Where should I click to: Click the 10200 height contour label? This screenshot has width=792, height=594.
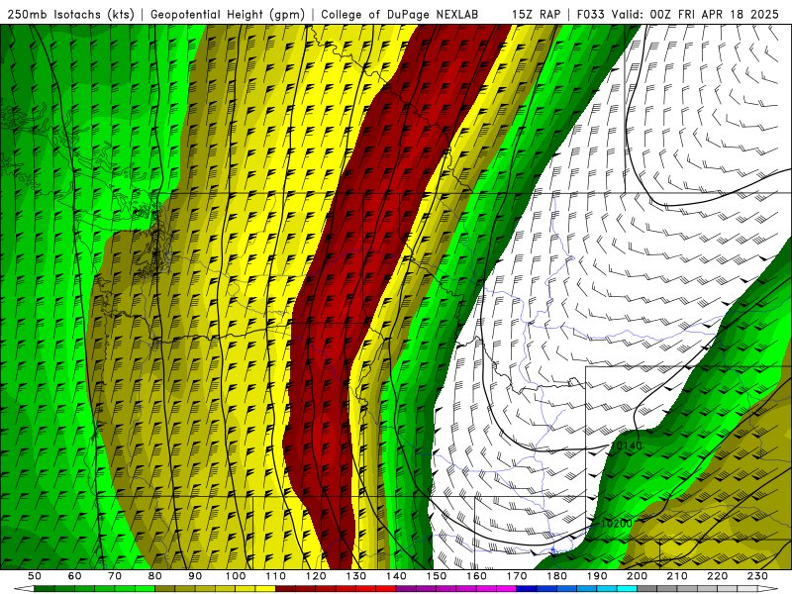click(616, 524)
